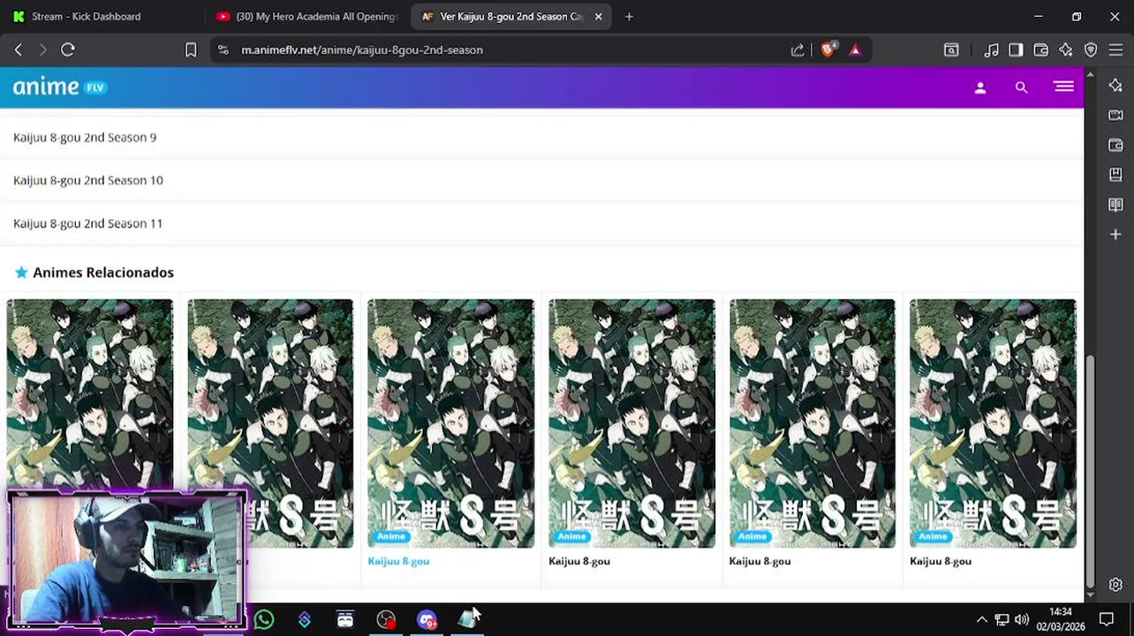Open the volume control in system tray
Screen dimensions: 1134x636
click(1022, 620)
